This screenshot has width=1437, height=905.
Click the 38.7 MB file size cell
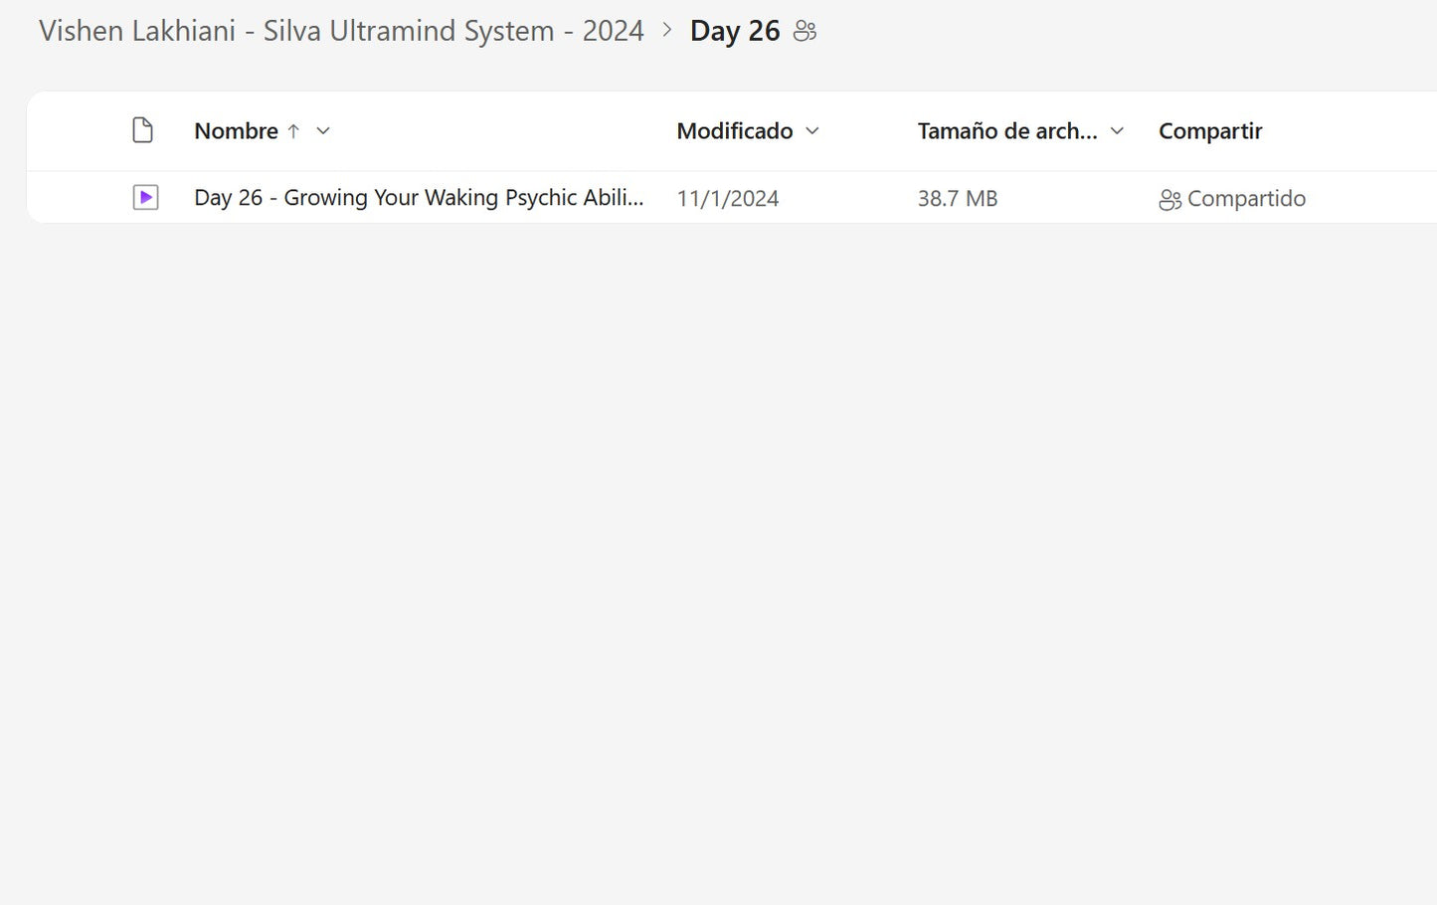click(957, 199)
